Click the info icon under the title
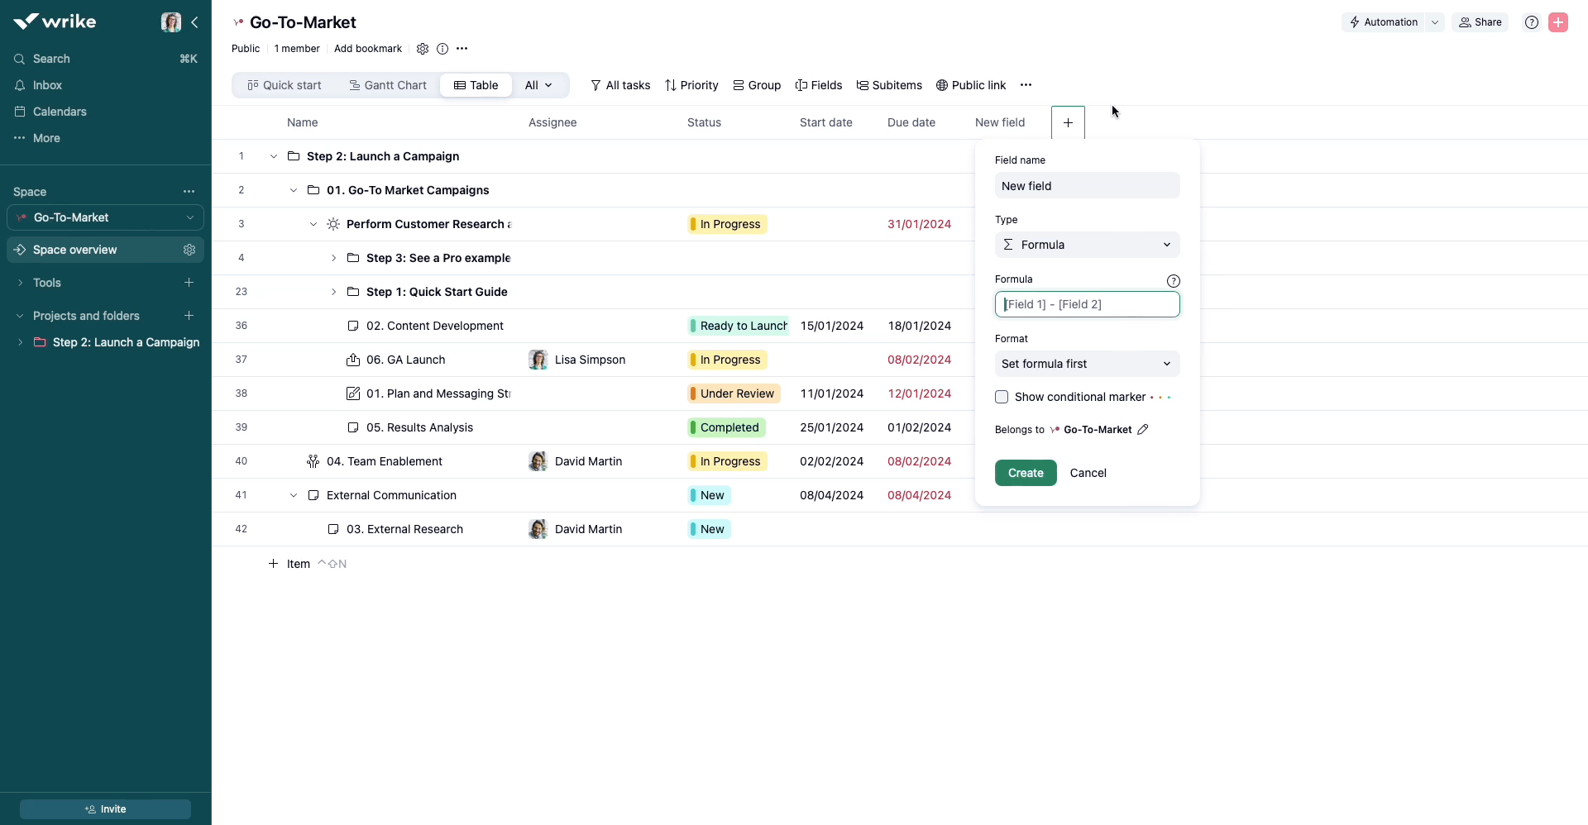The width and height of the screenshot is (1588, 825). [442, 49]
